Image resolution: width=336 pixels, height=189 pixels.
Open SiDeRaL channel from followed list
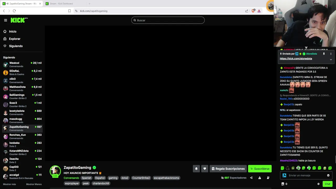coord(22,72)
